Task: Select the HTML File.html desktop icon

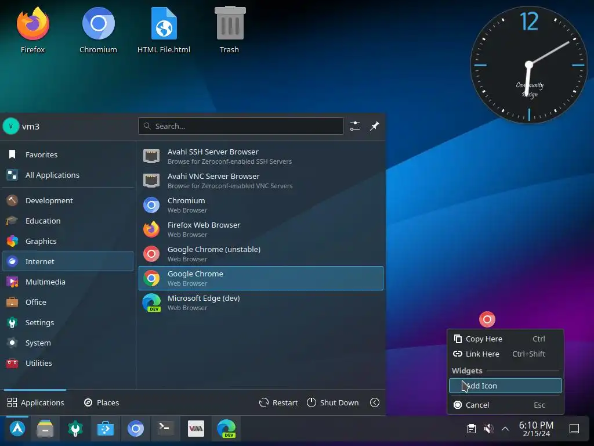Action: (x=164, y=30)
